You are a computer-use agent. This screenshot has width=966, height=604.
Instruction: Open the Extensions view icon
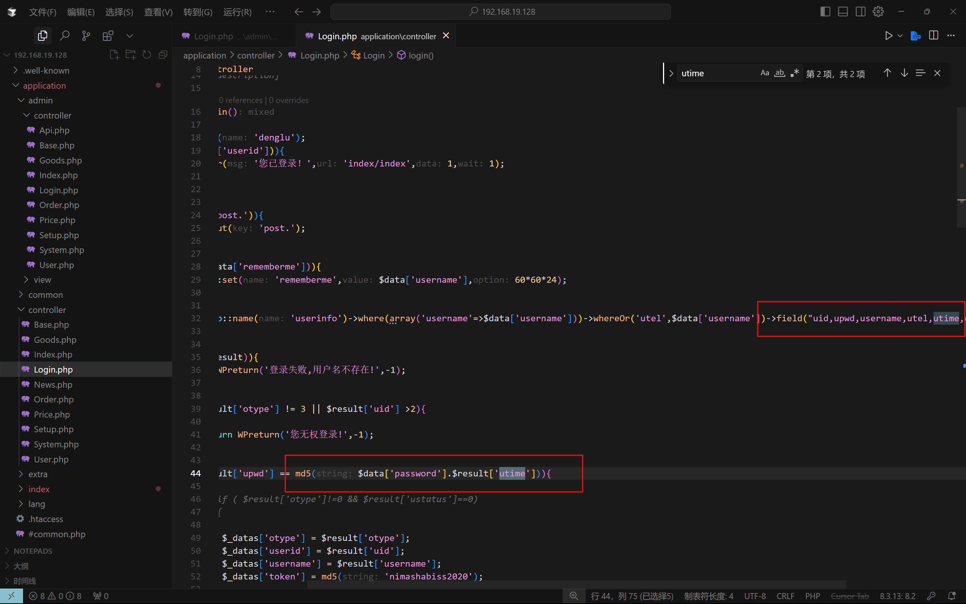point(108,36)
